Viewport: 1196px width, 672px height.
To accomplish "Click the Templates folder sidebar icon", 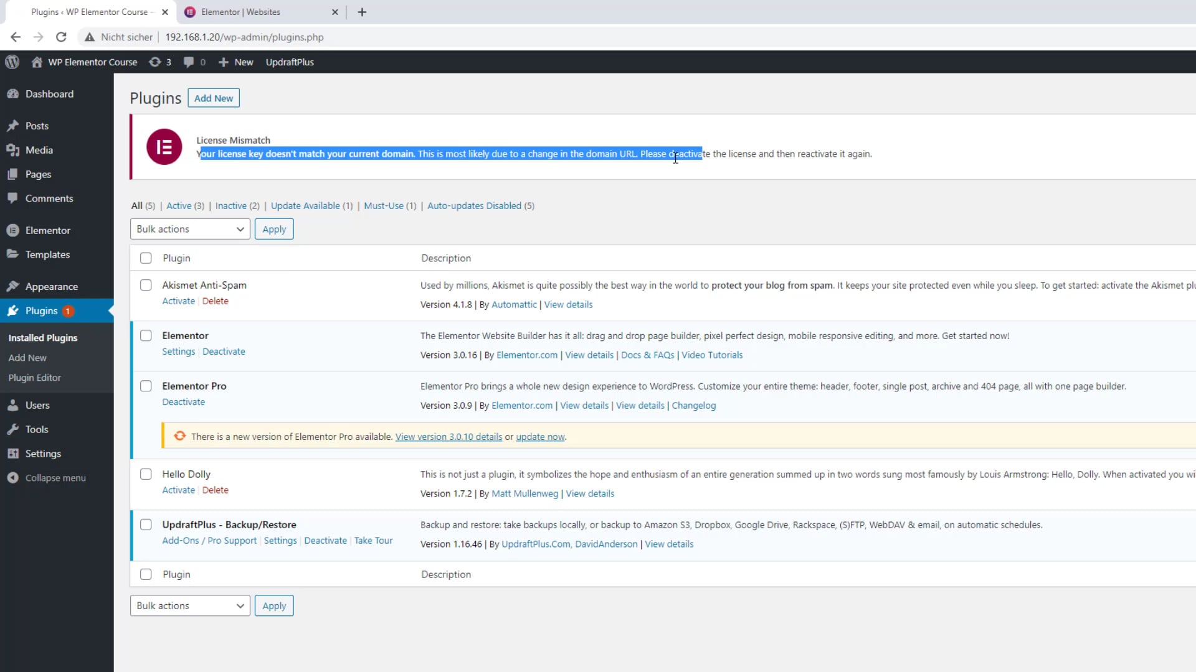I will click(14, 254).
